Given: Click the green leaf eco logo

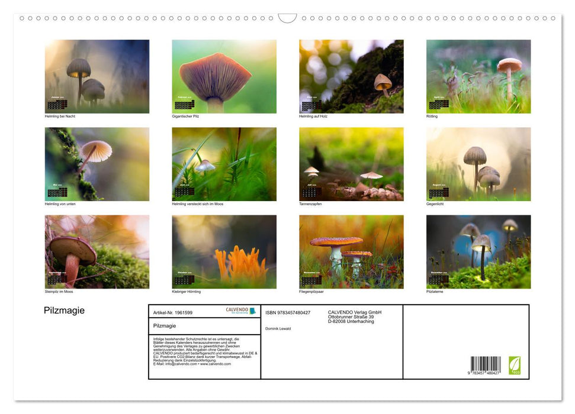Looking at the screenshot, I should pyautogui.click(x=515, y=365).
